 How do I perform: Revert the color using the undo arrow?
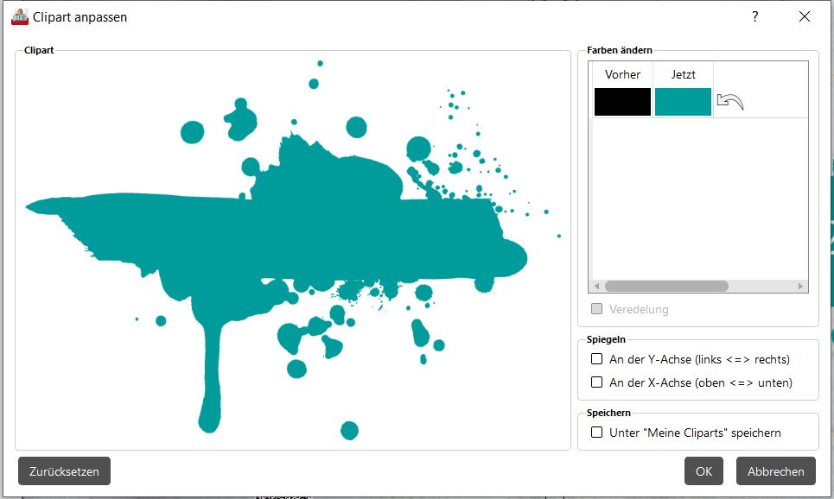tap(730, 103)
